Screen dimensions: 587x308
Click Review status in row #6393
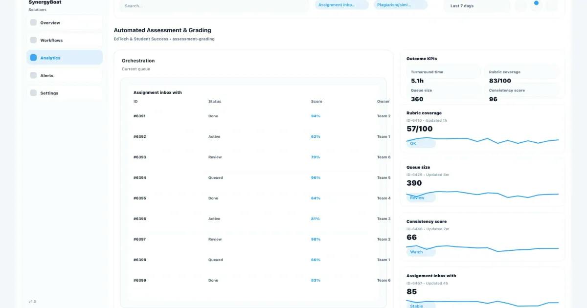click(x=215, y=157)
